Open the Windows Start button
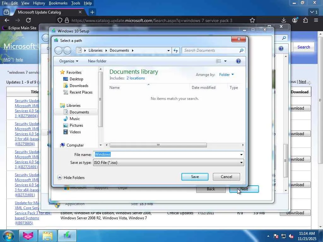Viewport: 323px width, 242px height. pyautogui.click(x=8, y=236)
